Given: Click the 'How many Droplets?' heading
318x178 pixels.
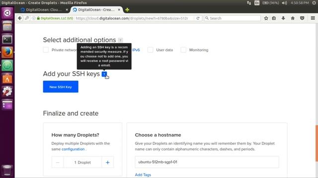Looking at the screenshot, I should click(x=75, y=135).
